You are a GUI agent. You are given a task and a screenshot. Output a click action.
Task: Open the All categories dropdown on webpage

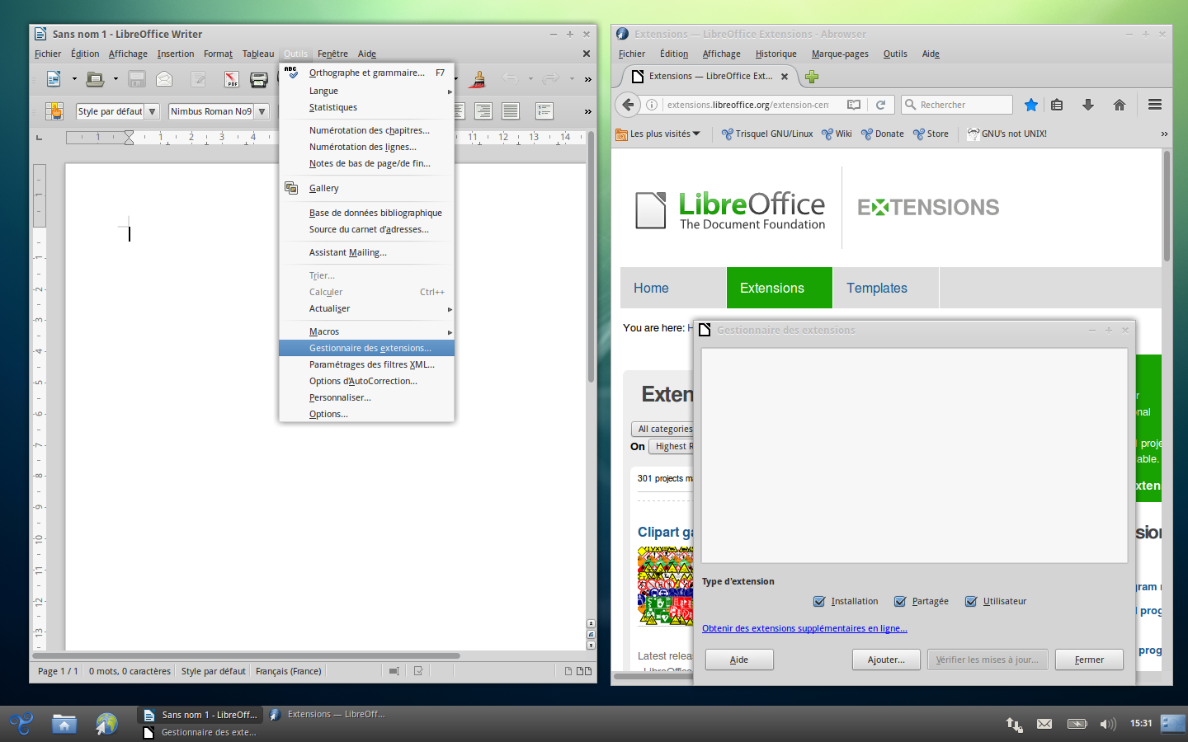point(664,429)
